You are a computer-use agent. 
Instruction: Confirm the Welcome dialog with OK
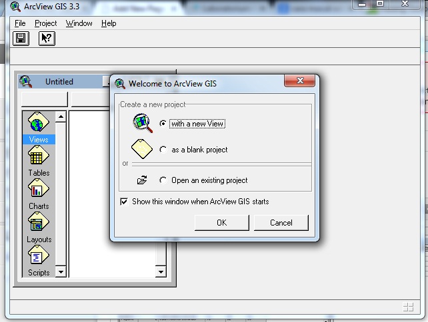coord(221,223)
